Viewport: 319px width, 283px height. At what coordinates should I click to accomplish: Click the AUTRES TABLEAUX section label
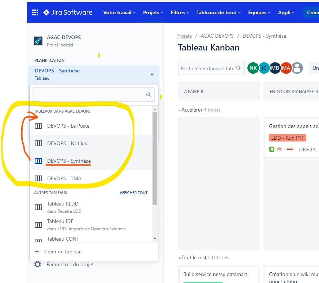pyautogui.click(x=50, y=193)
